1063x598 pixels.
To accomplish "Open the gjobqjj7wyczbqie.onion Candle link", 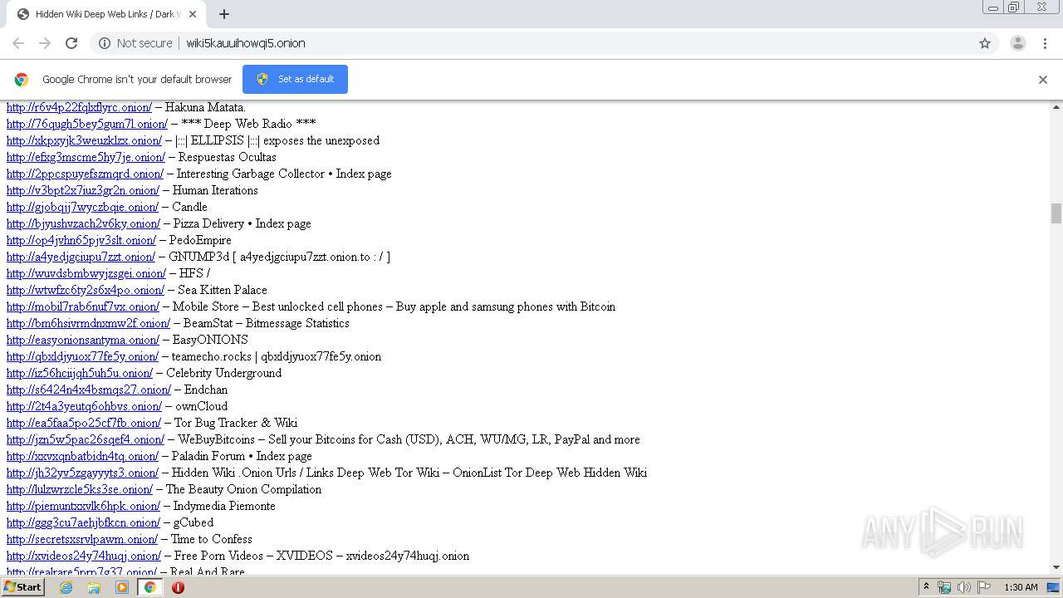I will (82, 207).
